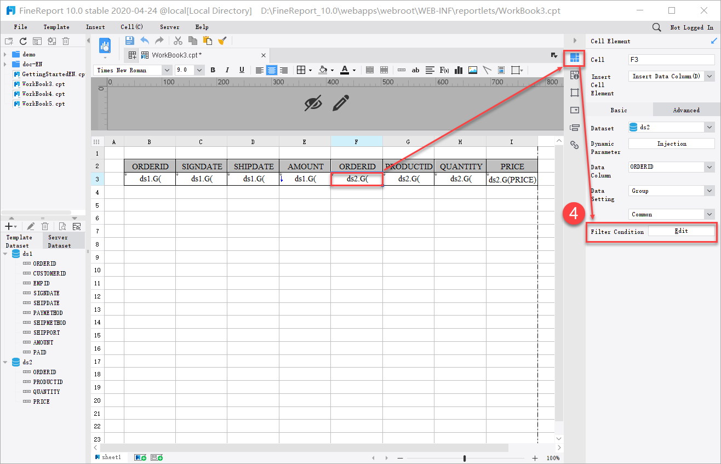This screenshot has height=464, width=721.
Task: Collapse the ds1 dataset tree
Action: click(x=5, y=253)
